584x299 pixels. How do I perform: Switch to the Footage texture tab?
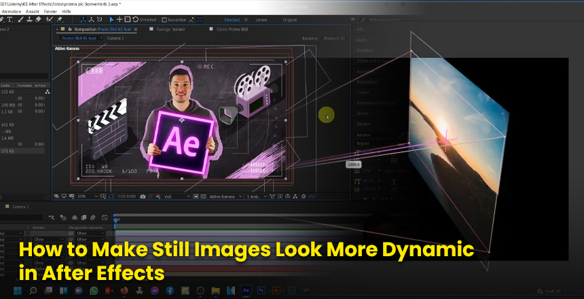pyautogui.click(x=170, y=29)
